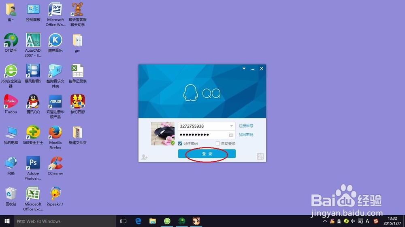This screenshot has width=405, height=227.
Task: Show hidden system tray icons
Action: click(x=325, y=221)
